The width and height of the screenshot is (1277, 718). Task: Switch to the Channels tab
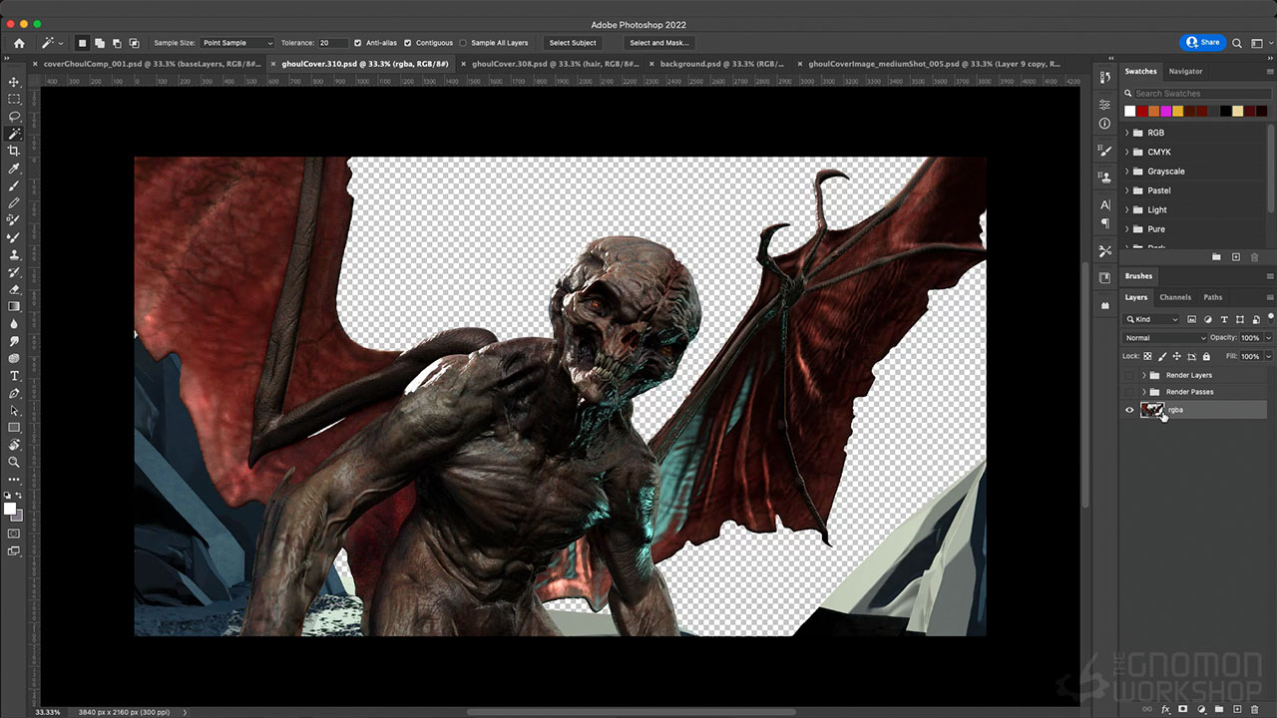1175,297
